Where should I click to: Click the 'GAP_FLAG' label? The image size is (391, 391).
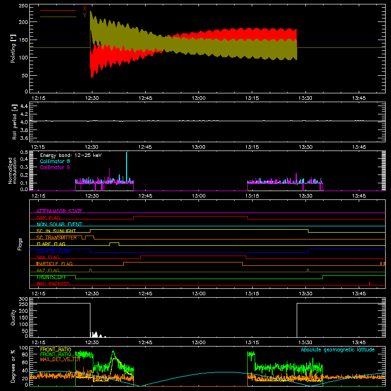click(x=48, y=217)
